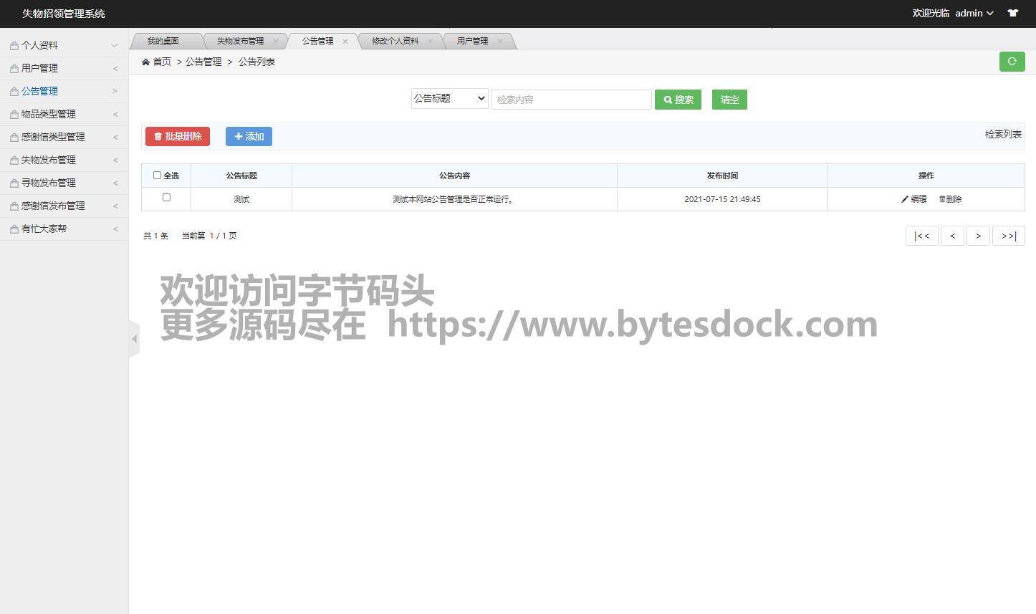Click the blue 添加 button

[249, 136]
